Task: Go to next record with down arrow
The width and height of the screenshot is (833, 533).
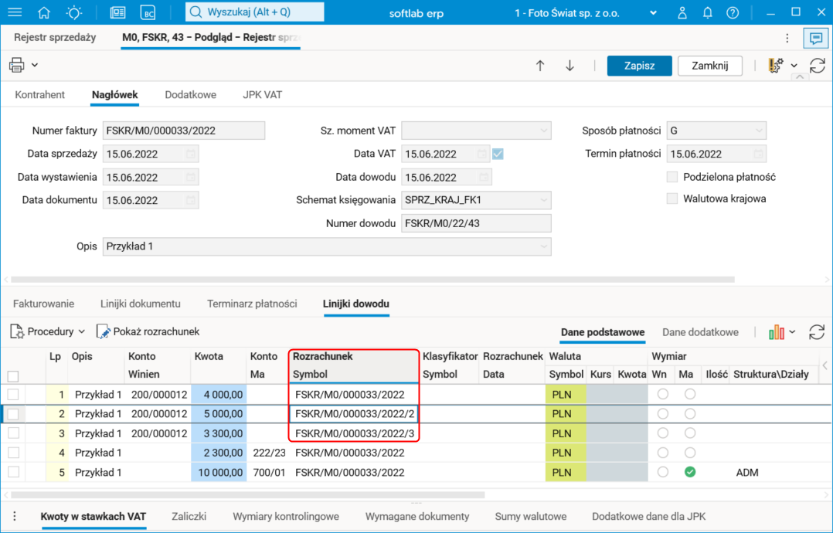Action: click(x=569, y=66)
